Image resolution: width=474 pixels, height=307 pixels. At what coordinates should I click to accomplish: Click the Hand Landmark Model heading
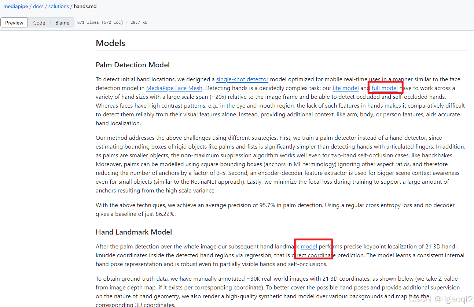134,232
